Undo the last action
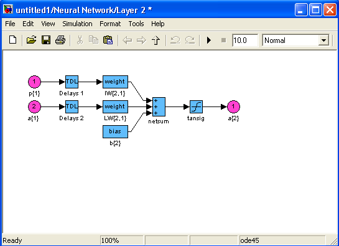The width and height of the screenshot is (339, 246). coord(175,40)
